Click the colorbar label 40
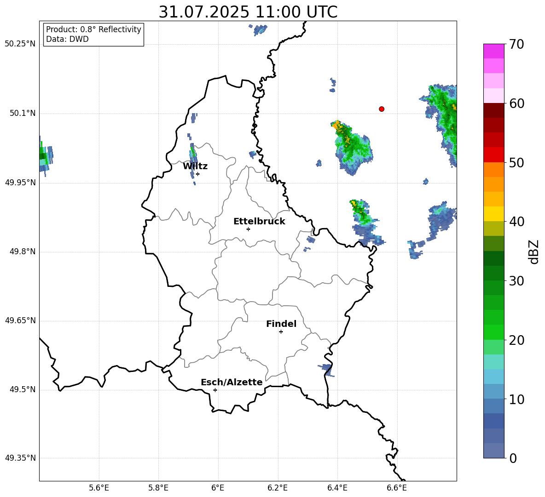Screen dimensions: 545x497 (516, 222)
